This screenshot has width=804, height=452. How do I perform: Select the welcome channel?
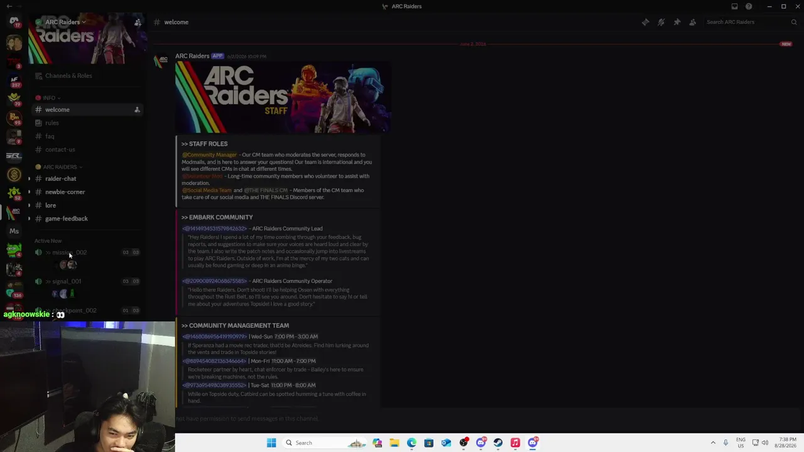[x=87, y=110]
